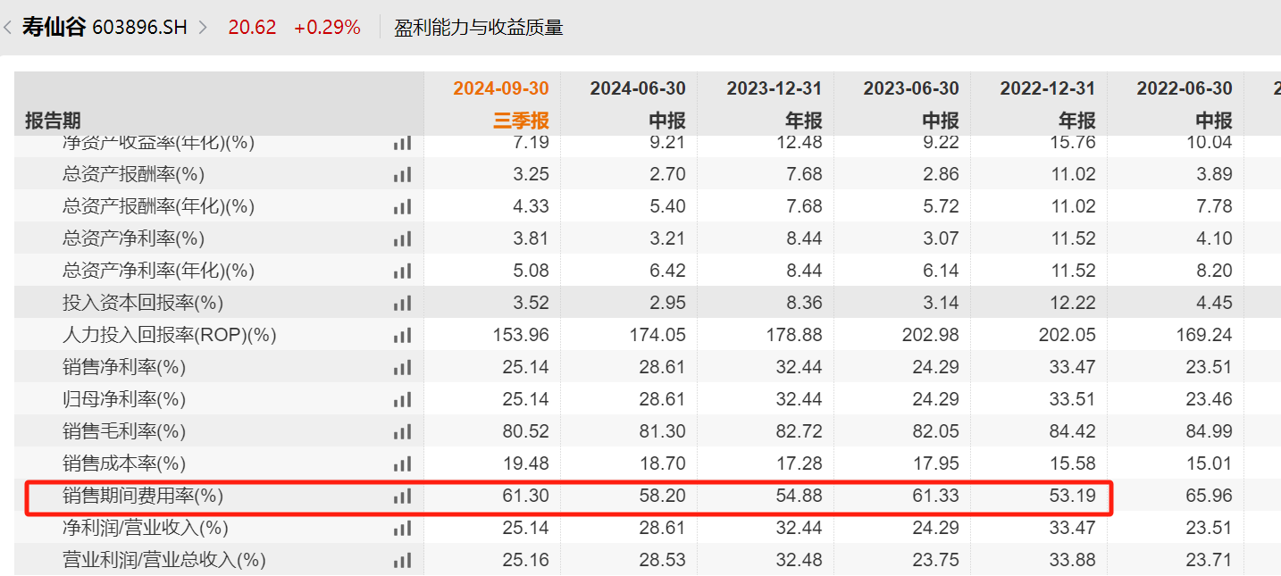Open chart icon for 归母净利率(%) row

(x=402, y=399)
